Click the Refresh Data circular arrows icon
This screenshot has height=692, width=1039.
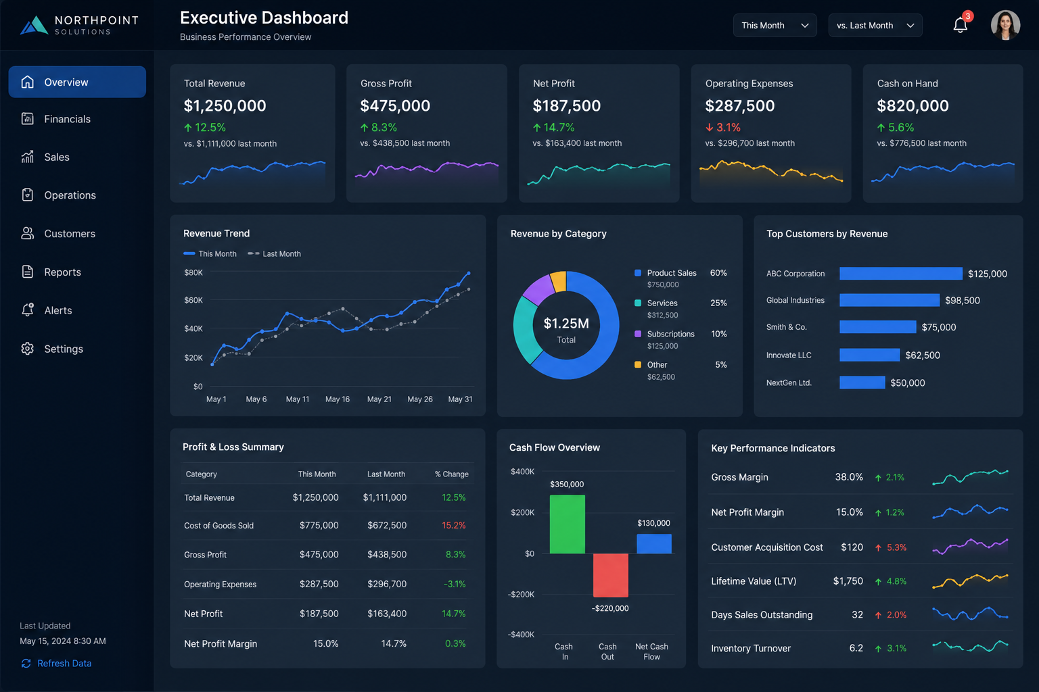pyautogui.click(x=26, y=664)
